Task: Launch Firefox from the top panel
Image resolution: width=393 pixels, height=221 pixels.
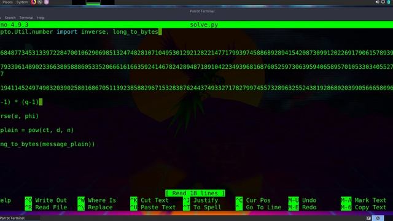Action: [33, 2]
